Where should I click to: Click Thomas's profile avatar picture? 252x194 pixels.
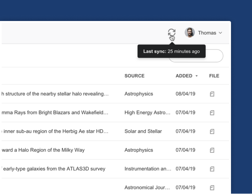[x=189, y=33]
